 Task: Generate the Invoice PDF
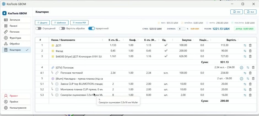(x=79, y=23)
